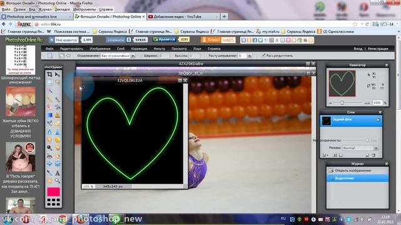The height and width of the screenshot is (225, 401).
Task: Select the Move tool
Action: [x=58, y=74]
